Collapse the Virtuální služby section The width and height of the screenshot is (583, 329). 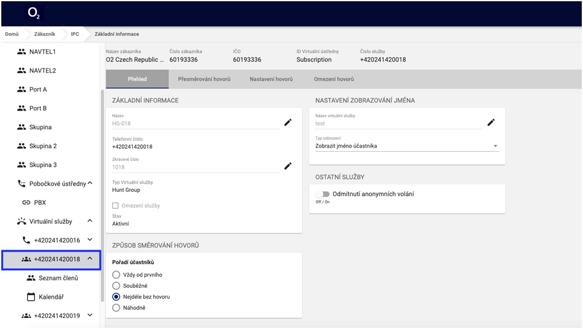point(90,221)
